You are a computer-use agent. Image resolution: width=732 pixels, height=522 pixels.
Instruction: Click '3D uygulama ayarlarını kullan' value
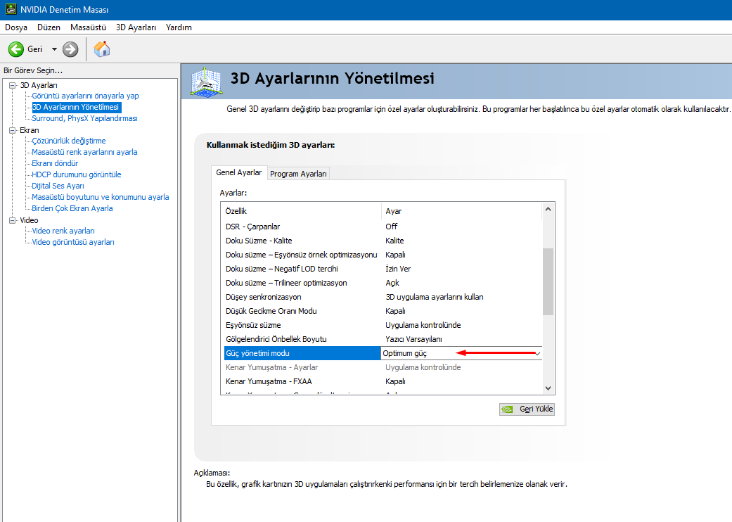(x=434, y=297)
